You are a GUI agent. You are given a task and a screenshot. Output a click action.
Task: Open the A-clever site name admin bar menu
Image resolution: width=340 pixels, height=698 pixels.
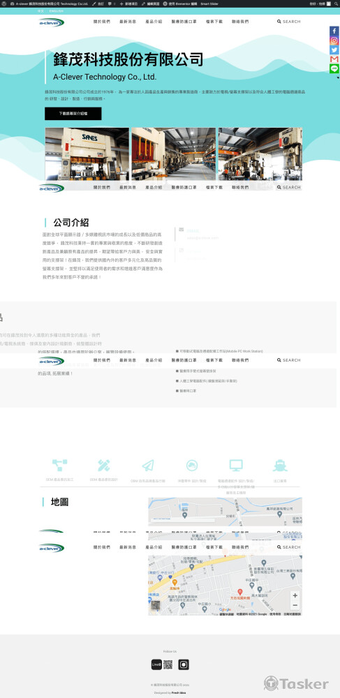[x=49, y=3]
